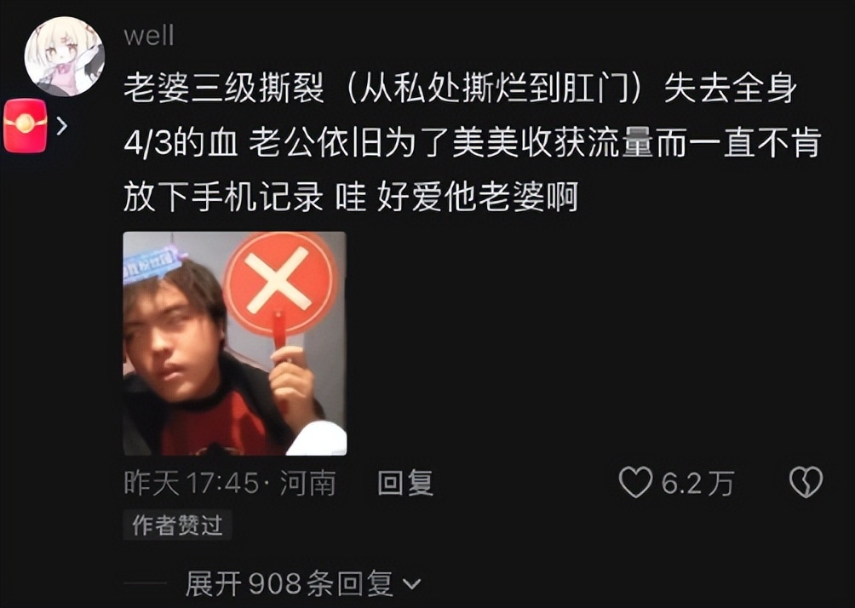Click the comment line starting 4/3的血
The height and width of the screenshot is (608, 855).
pyautogui.click(x=473, y=143)
